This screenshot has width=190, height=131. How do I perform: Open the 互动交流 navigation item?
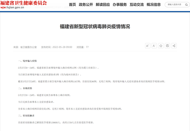coord(137,4)
